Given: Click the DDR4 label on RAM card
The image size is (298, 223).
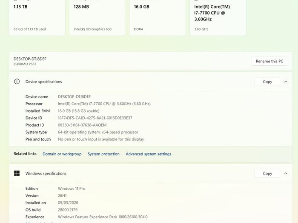Looking at the screenshot, I should (138, 29).
